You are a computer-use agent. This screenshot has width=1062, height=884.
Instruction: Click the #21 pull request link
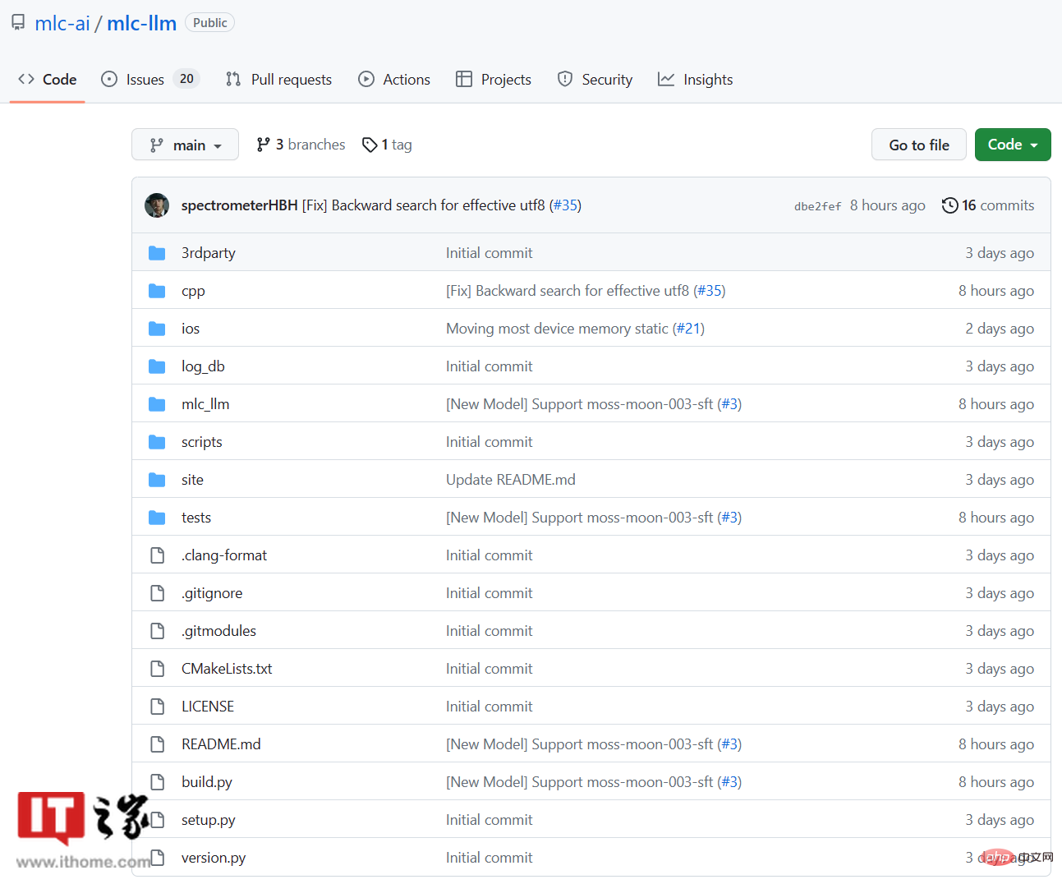tap(688, 329)
